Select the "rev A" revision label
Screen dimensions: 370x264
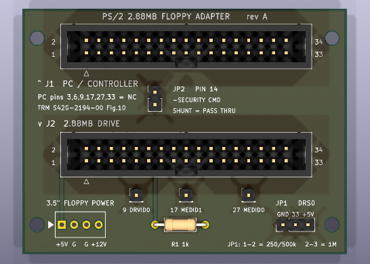point(257,17)
